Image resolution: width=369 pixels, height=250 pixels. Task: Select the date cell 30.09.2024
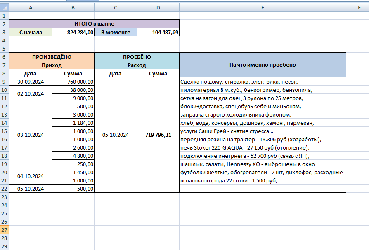coord(31,82)
